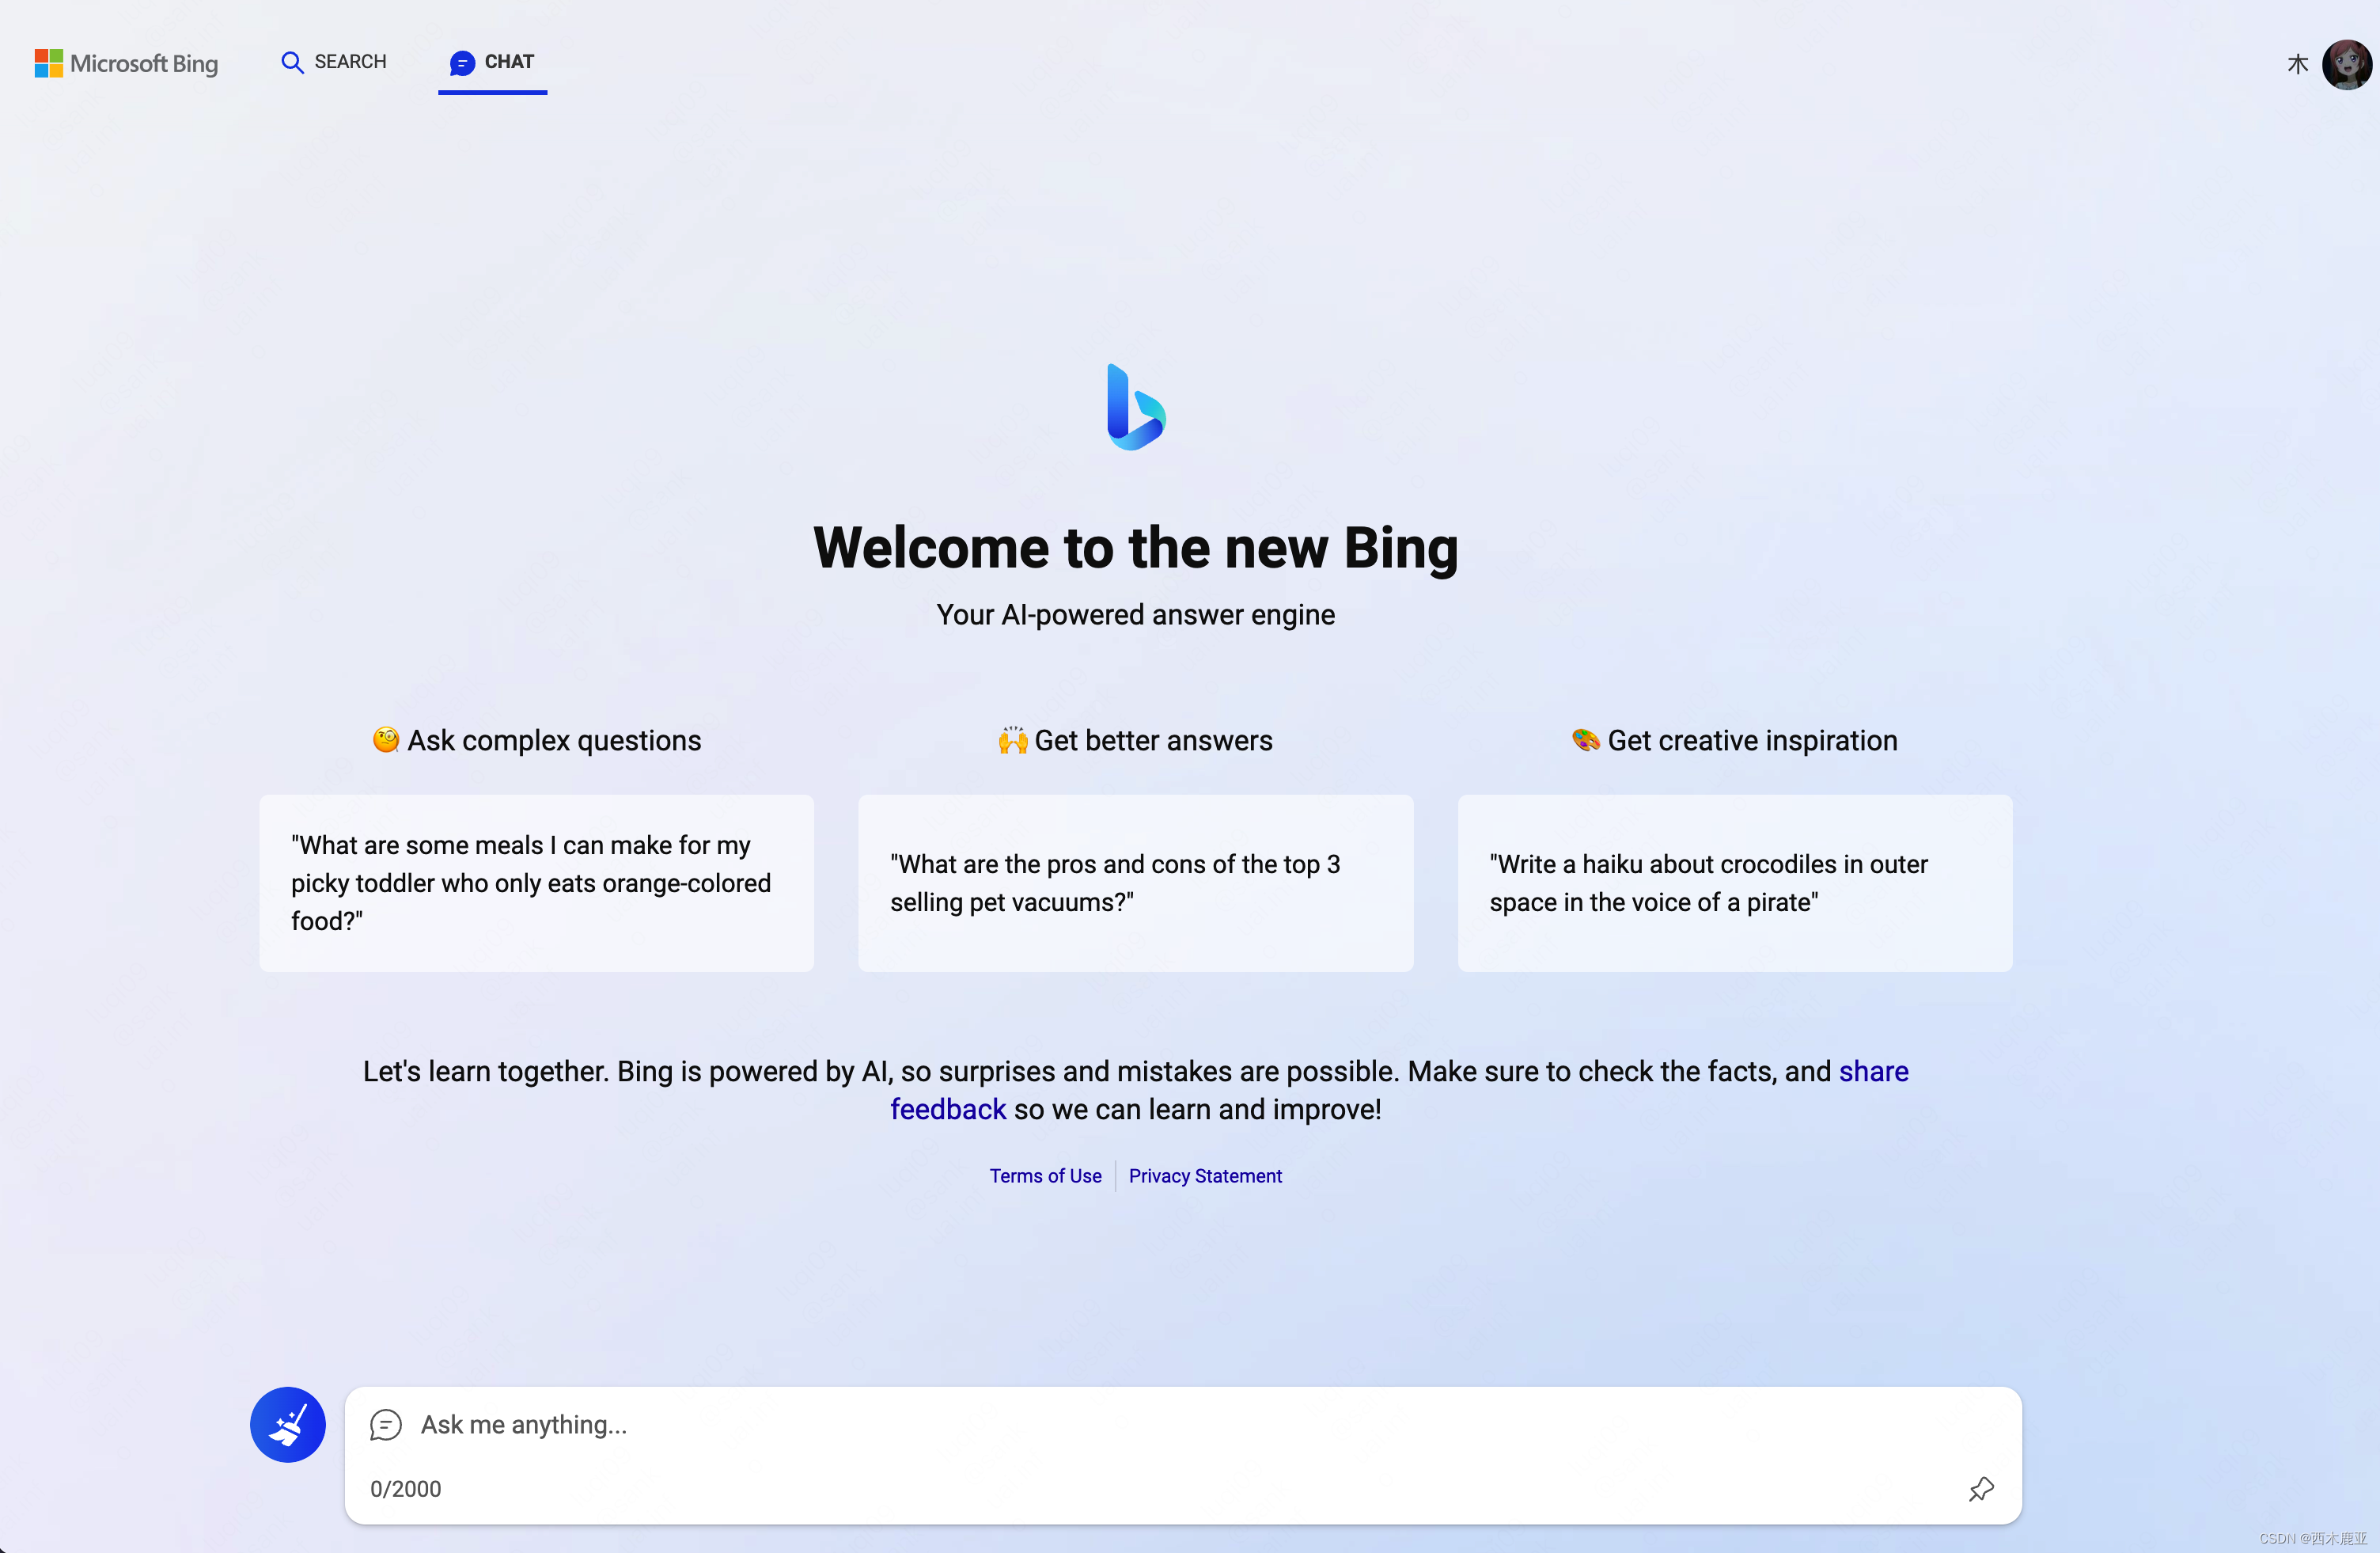Viewport: 2380px width, 1553px height.
Task: Select the pet vacuums pros cons prompt
Action: click(x=1135, y=882)
